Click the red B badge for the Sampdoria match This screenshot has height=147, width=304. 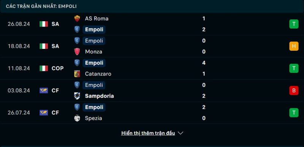point(294,91)
